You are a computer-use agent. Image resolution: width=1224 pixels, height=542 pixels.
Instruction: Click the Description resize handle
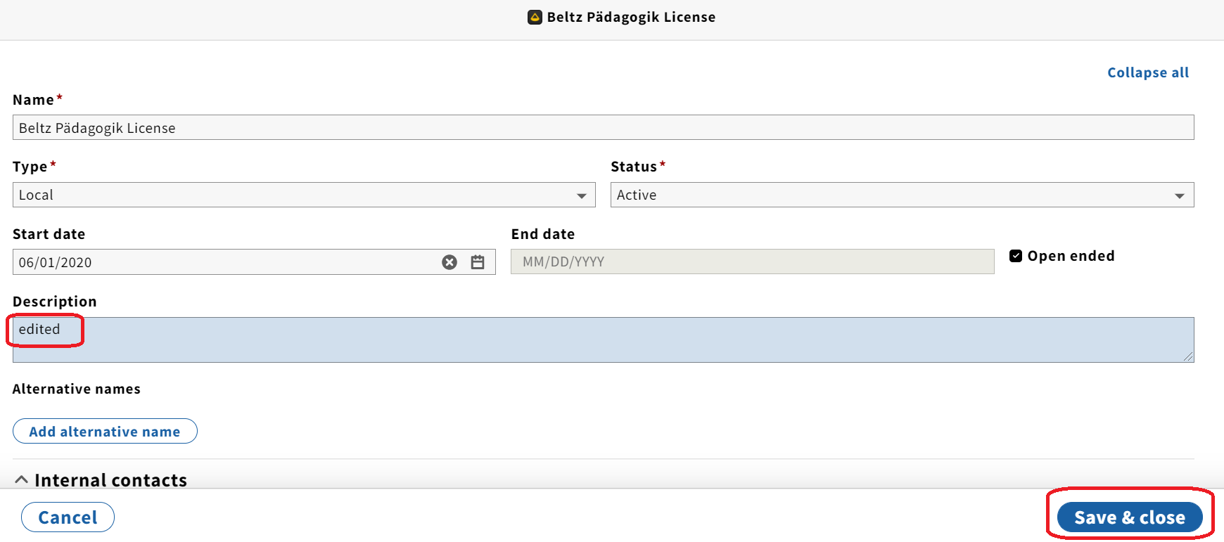[x=1188, y=356]
